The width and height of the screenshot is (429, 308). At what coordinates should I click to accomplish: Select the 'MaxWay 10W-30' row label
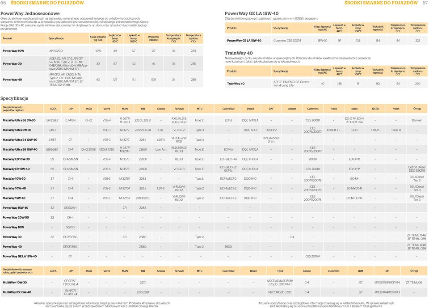coord(14,178)
